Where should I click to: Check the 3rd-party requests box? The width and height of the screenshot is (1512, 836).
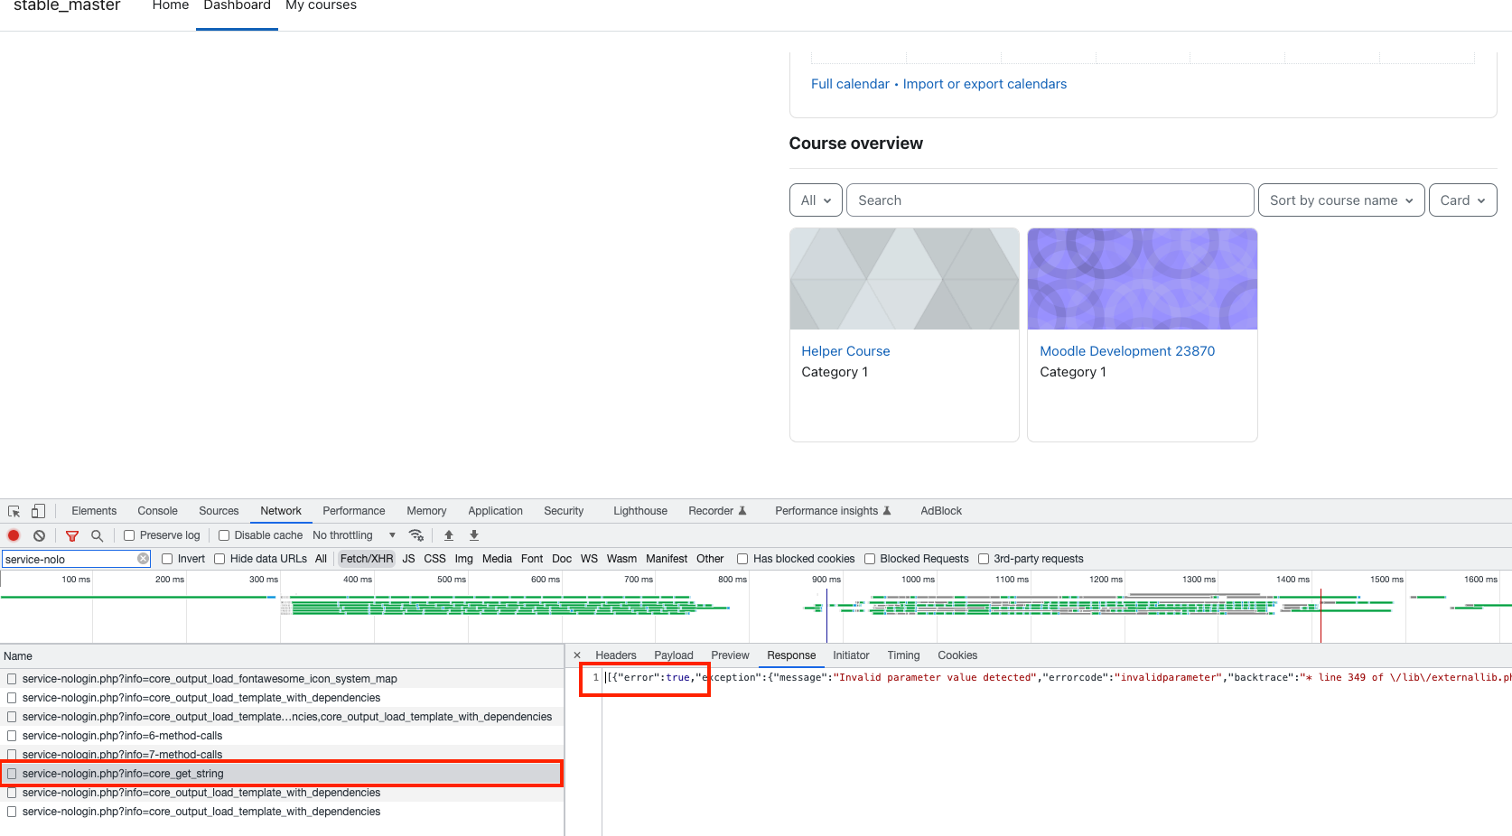[984, 559]
